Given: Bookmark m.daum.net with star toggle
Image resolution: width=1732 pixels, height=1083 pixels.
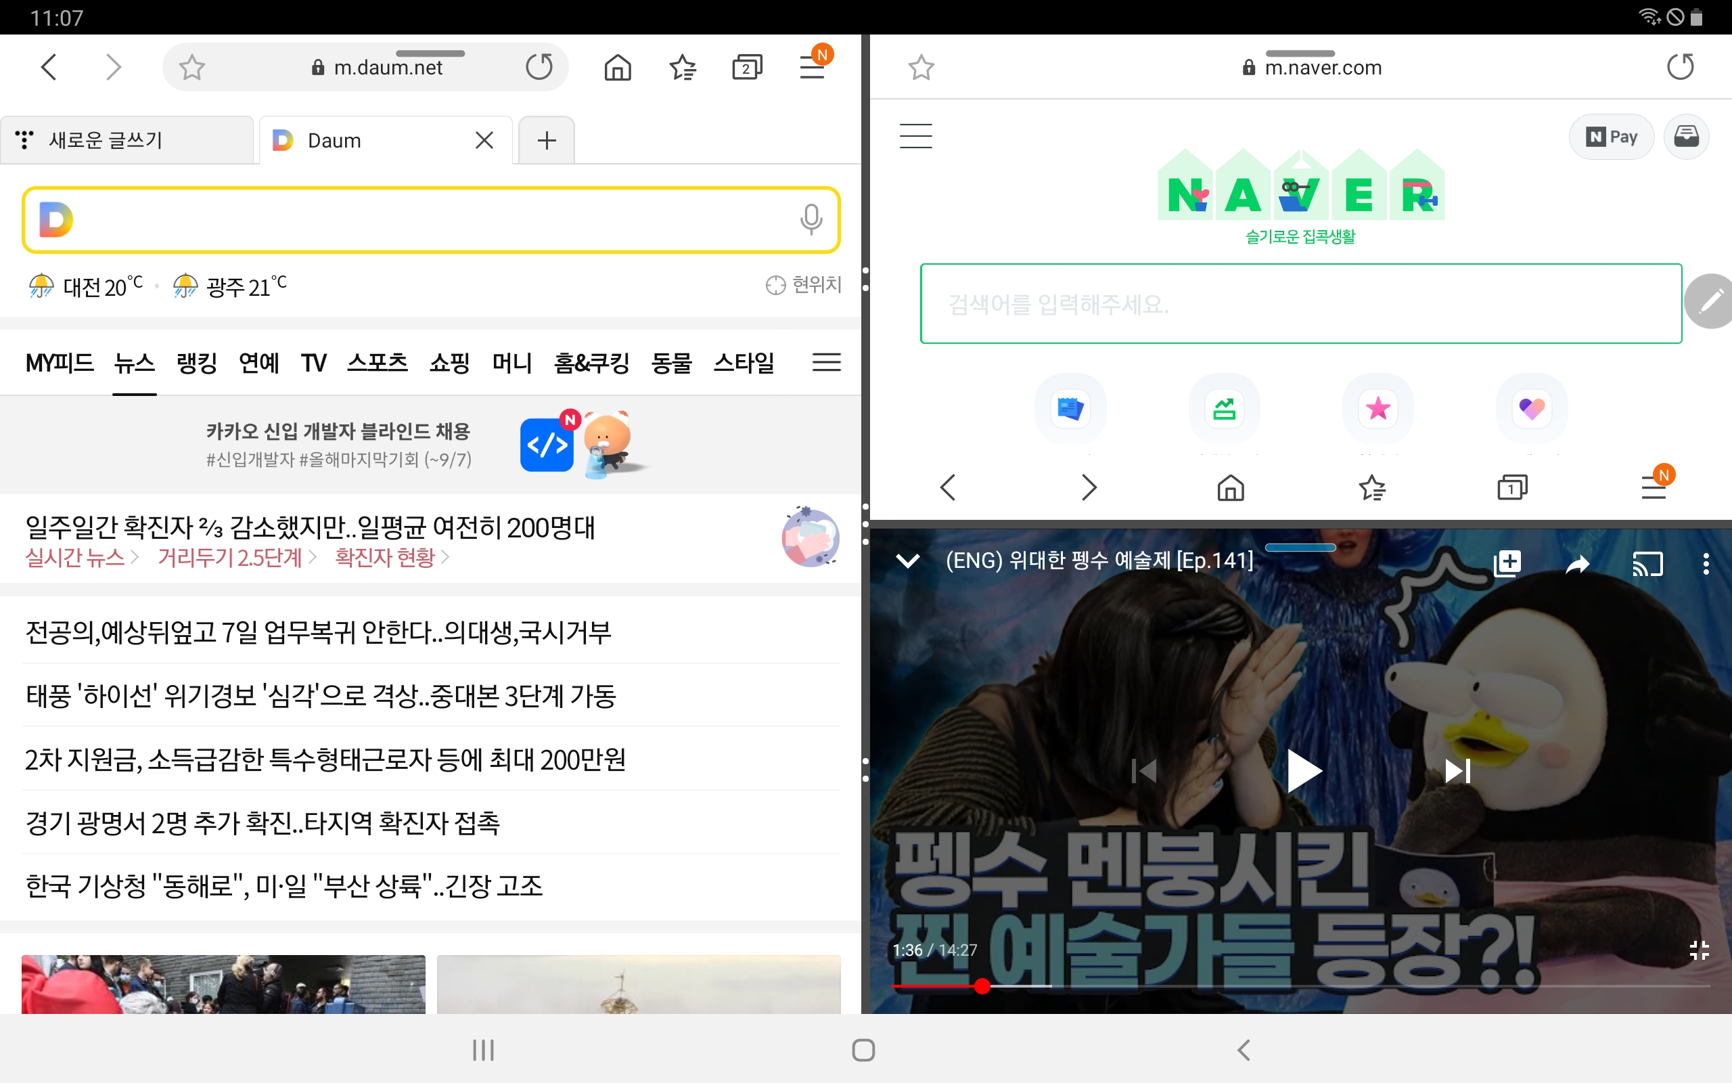Looking at the screenshot, I should [x=192, y=68].
